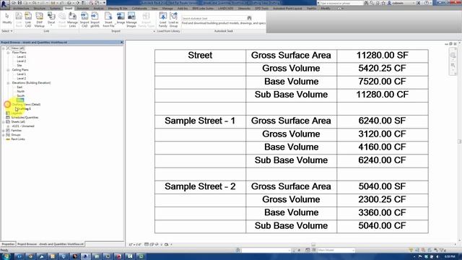462x260 pixels.
Task: Click the Schedules/Quantities icon in Project Browser
Action: pyautogui.click(x=8, y=117)
